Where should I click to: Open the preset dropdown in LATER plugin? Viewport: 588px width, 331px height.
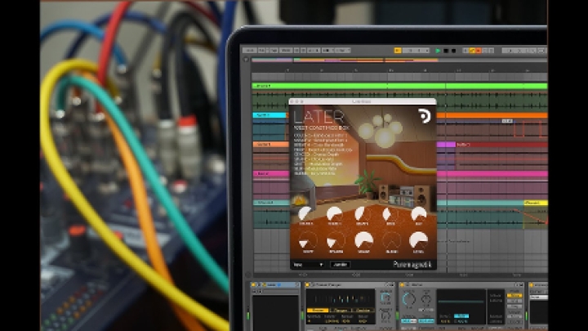coord(308,265)
